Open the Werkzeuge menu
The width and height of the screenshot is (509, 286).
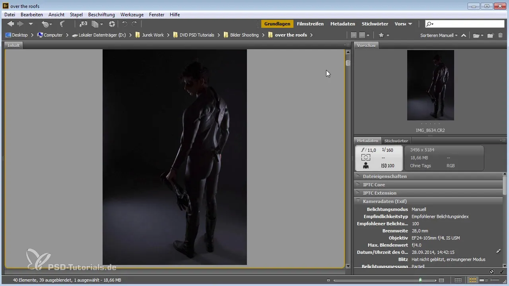pos(132,15)
